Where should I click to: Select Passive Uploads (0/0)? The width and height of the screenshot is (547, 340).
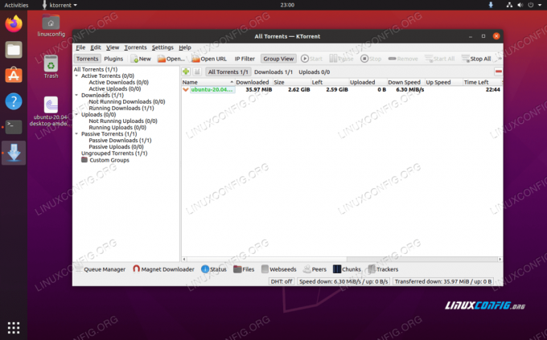click(x=116, y=147)
